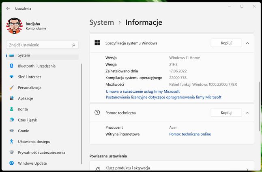This screenshot has height=172, width=262.
Task: Click the Prywatność shield icon
Action: pos(11,152)
